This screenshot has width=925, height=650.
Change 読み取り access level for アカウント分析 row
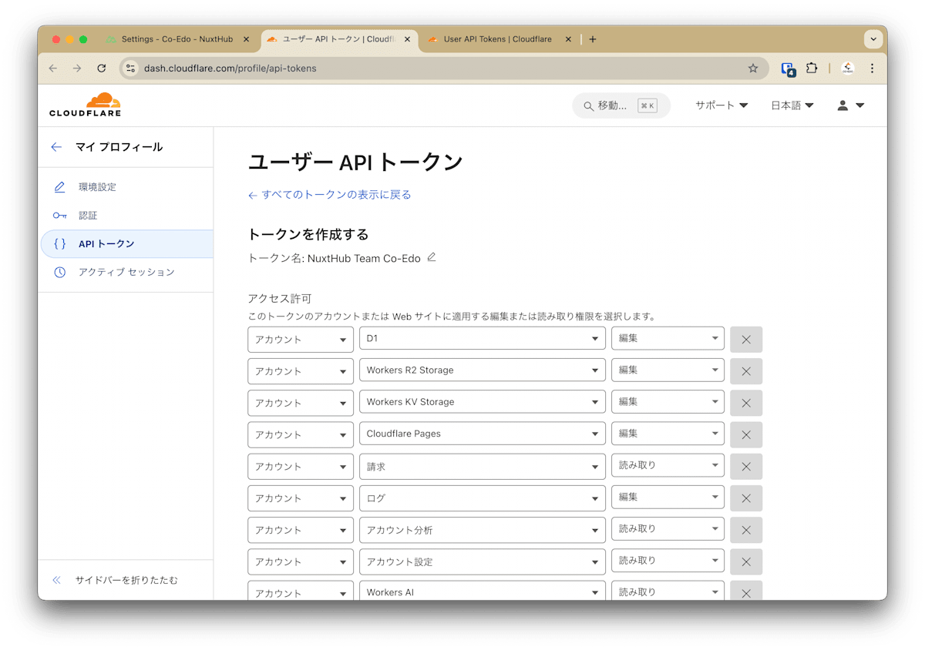click(x=668, y=528)
